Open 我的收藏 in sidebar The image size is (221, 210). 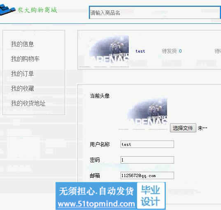[22, 88]
